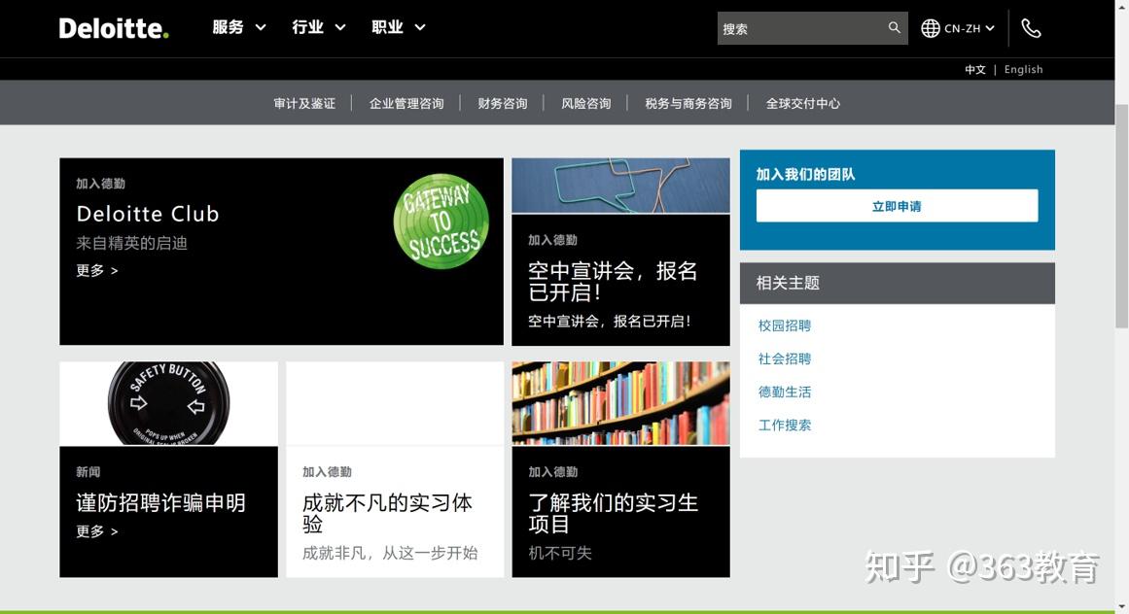This screenshot has width=1129, height=614.
Task: Expand the 职业 menu chevron
Action: click(420, 27)
